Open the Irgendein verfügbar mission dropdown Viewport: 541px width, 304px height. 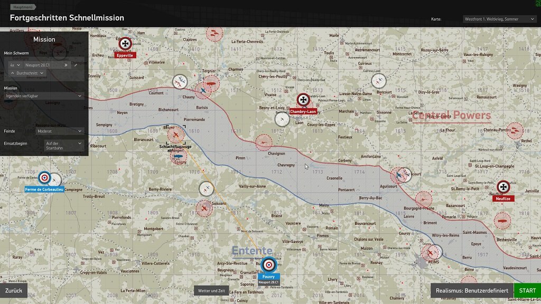click(43, 96)
